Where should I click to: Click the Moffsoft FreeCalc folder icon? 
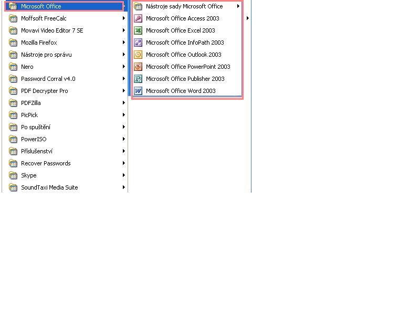pyautogui.click(x=13, y=18)
